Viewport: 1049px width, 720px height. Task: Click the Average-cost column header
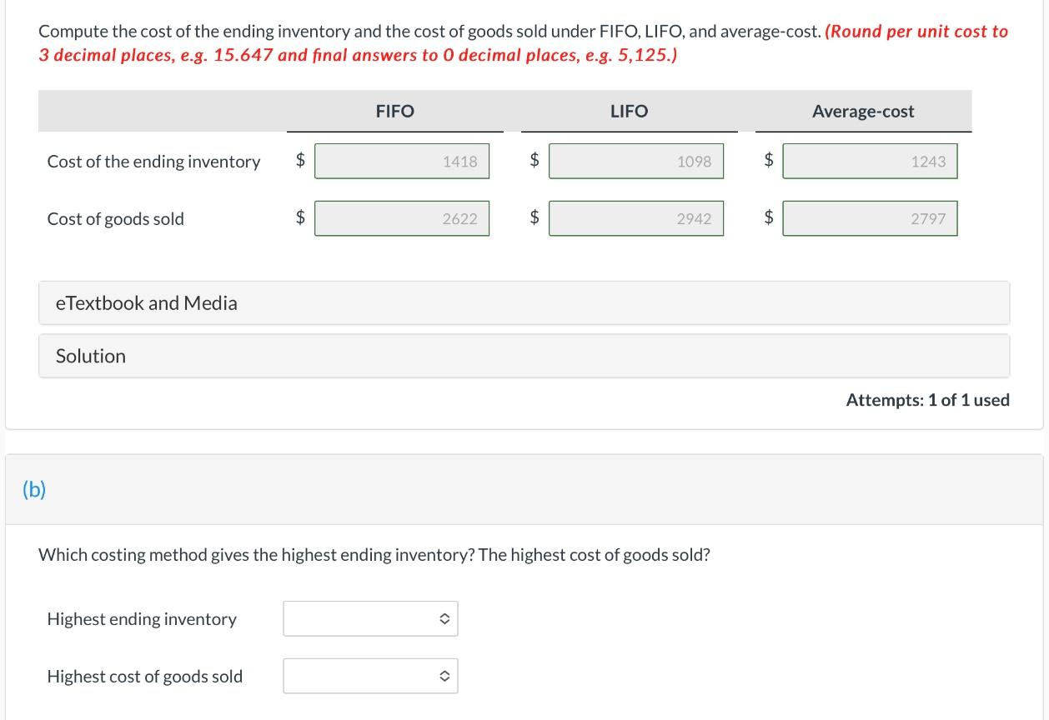click(x=863, y=111)
